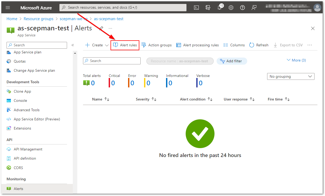Open the Feedback icon in top bar
This screenshot has height=196, width=325.
(254, 8)
